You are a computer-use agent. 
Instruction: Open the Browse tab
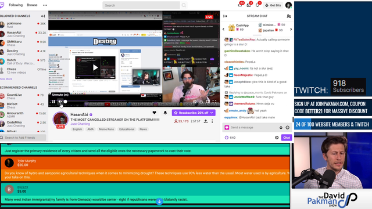click(32, 5)
